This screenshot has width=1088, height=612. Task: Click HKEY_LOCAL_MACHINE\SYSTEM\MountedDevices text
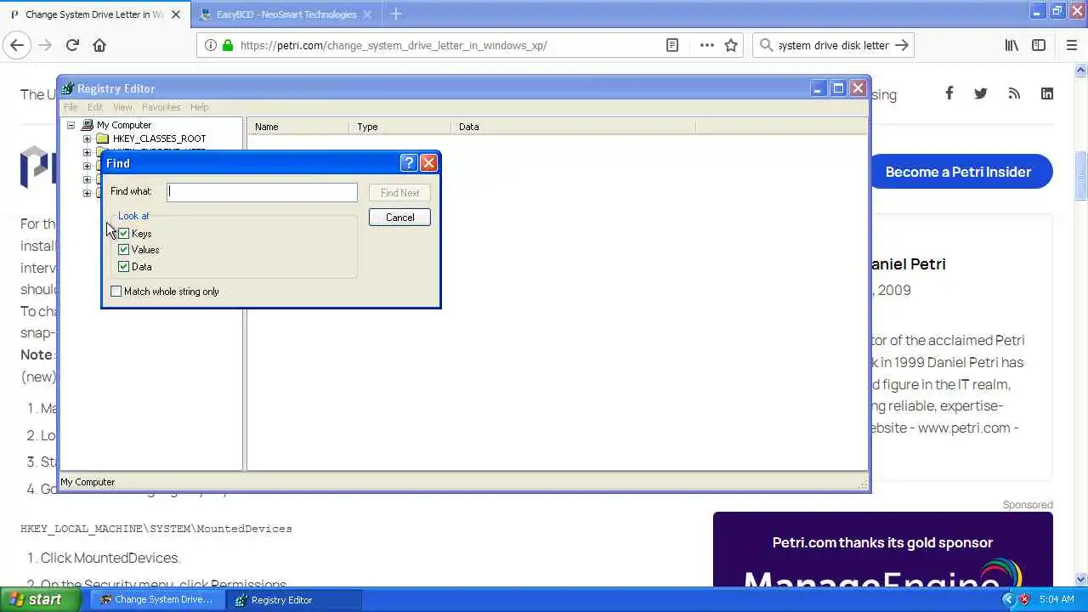pos(156,529)
